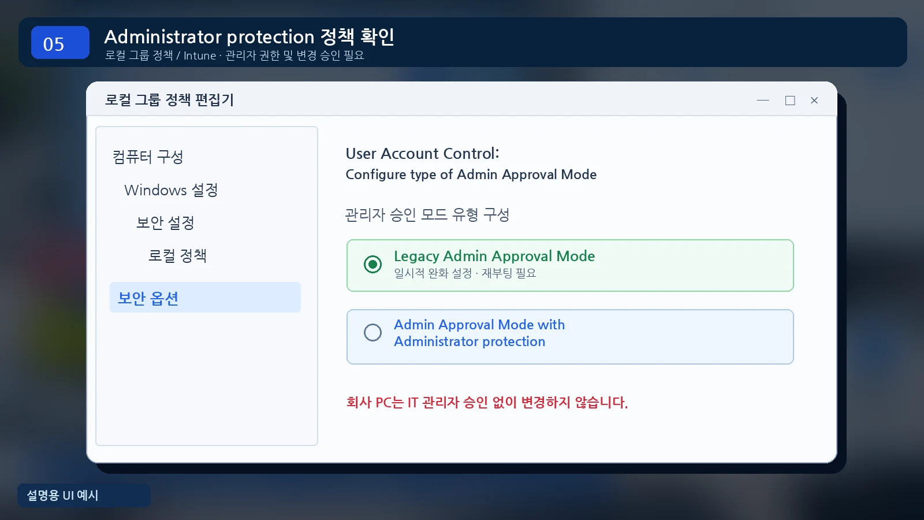
Task: Click the red warning text about IT 관리자 승인
Action: (487, 402)
